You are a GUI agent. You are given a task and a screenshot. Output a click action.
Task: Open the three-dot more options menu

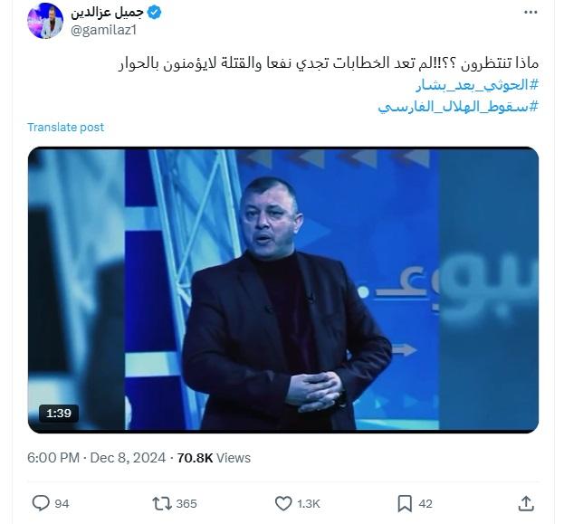[531, 13]
